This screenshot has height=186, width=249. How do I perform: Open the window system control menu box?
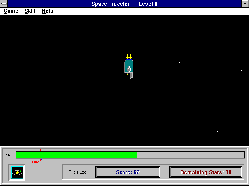[x=4, y=4]
